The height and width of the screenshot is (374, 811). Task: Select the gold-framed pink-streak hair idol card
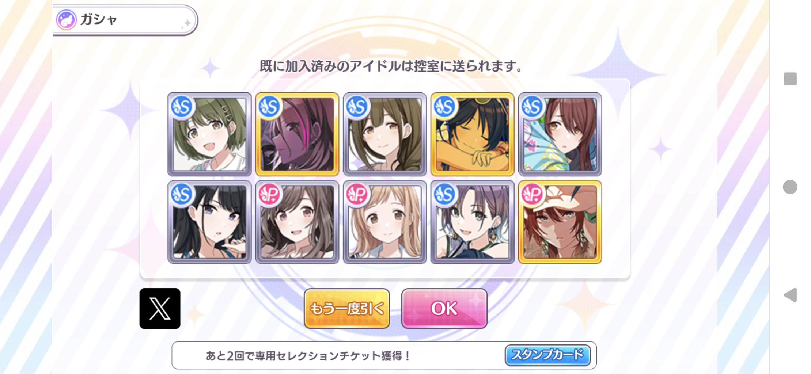point(297,134)
